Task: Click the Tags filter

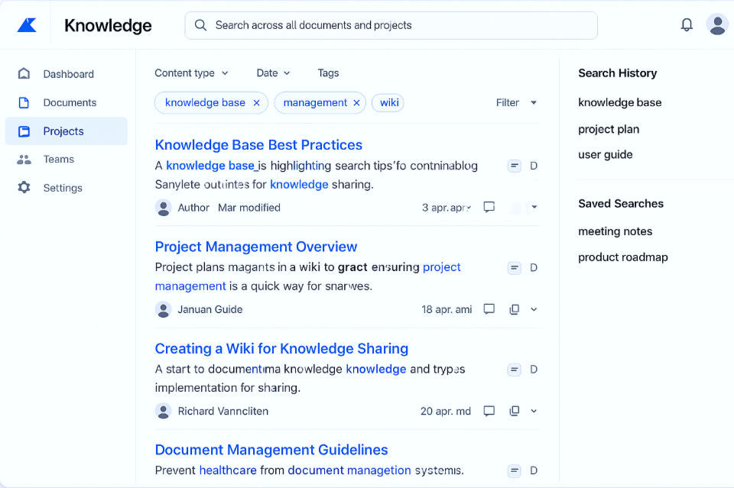Action: 328,73
